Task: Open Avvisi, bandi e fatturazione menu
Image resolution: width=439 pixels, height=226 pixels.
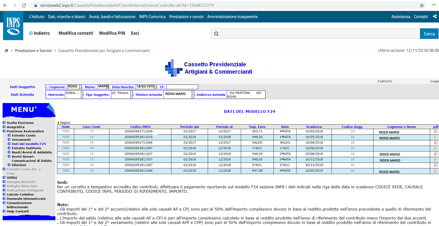Action: (x=112, y=17)
